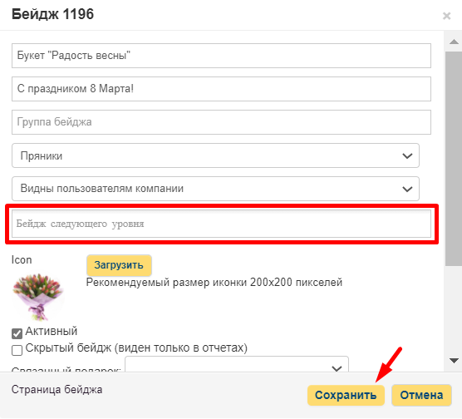
Task: Click the scrollbar up arrow
Action: [x=454, y=42]
